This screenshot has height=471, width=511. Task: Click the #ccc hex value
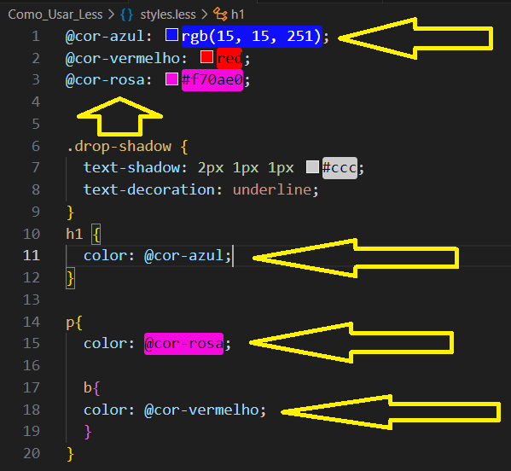click(340, 168)
